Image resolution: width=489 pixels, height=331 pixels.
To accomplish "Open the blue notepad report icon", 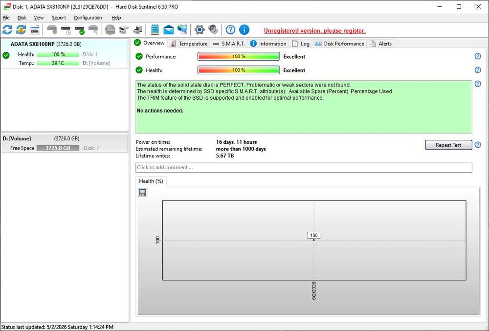I will tap(155, 30).
